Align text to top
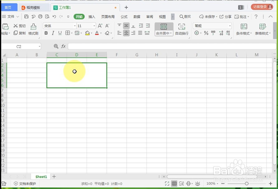Screen dimensions: 278x189 [x=119, y=26]
